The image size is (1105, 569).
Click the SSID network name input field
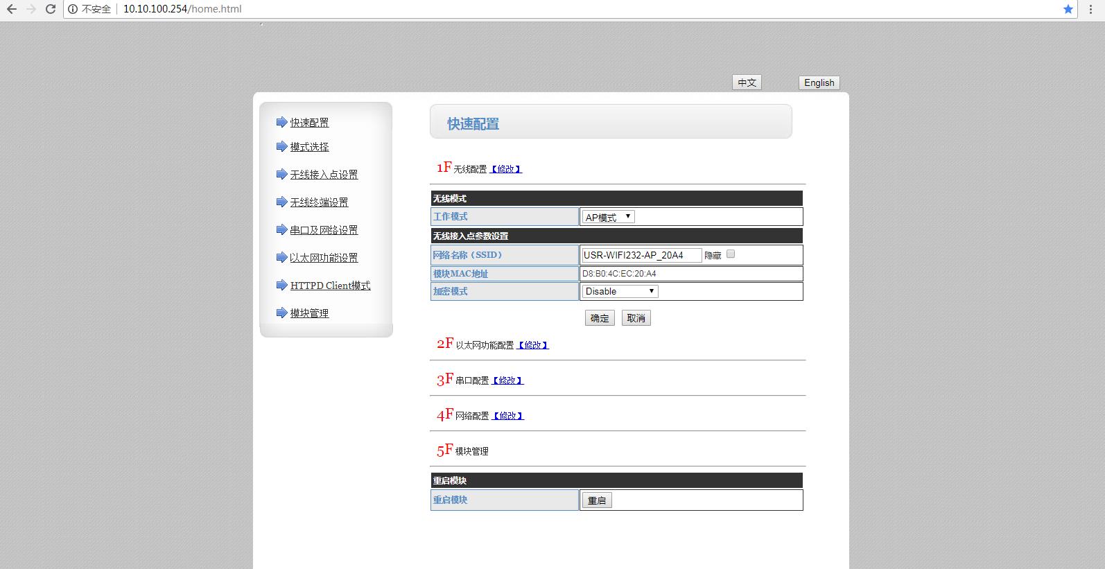click(x=641, y=255)
